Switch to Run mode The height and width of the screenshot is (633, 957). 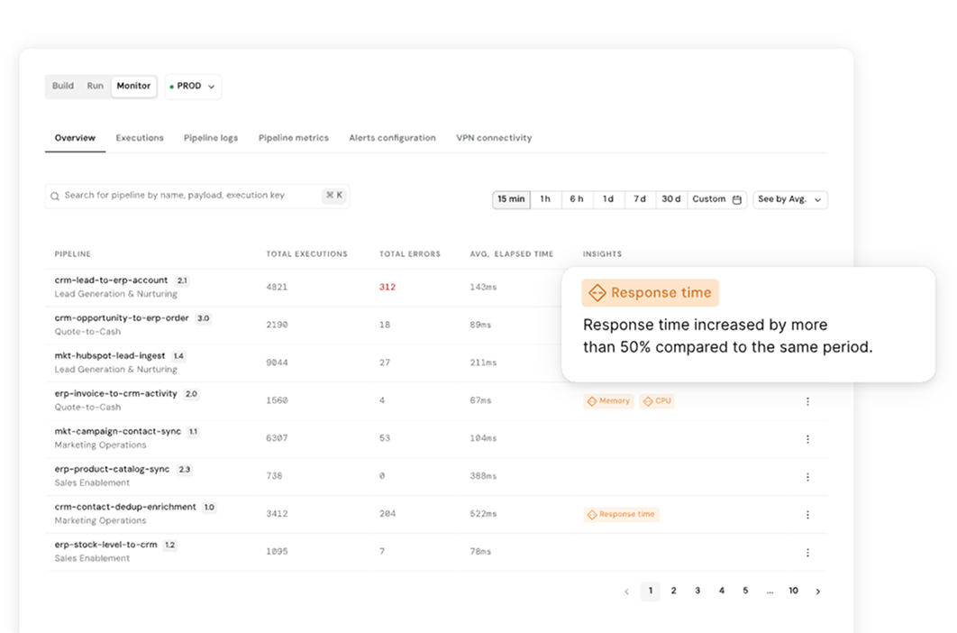pyautogui.click(x=96, y=87)
